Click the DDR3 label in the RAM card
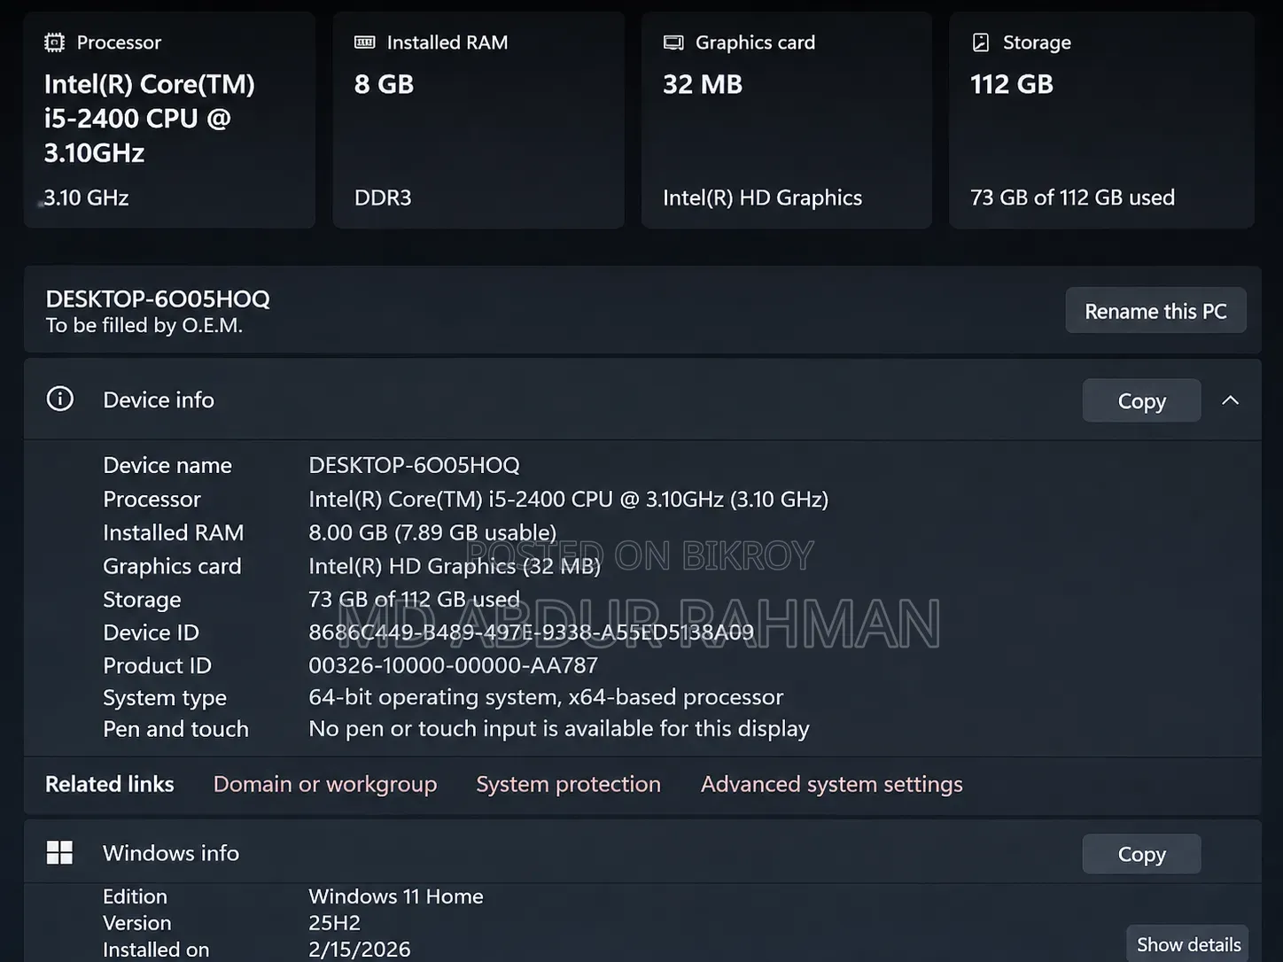Screen dimensions: 1283x962 coord(383,198)
